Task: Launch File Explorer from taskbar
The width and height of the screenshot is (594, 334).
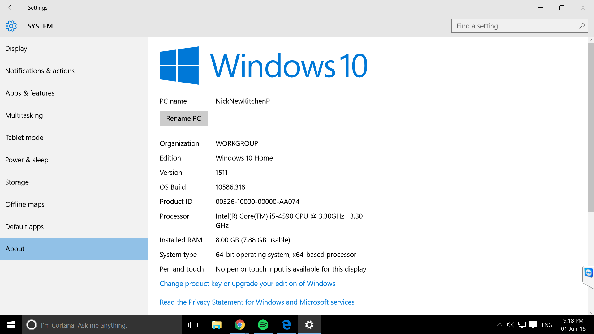Action: (x=216, y=325)
